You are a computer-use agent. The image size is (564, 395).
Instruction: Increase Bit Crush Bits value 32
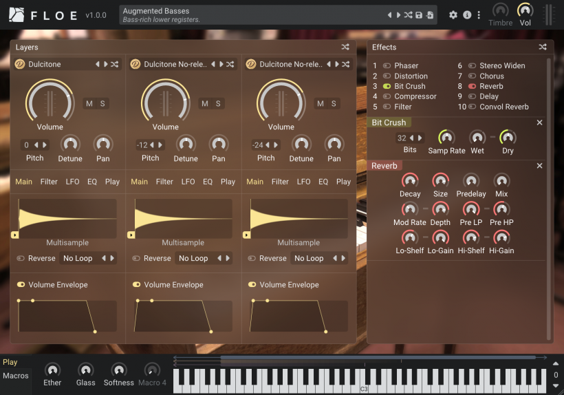(x=420, y=138)
